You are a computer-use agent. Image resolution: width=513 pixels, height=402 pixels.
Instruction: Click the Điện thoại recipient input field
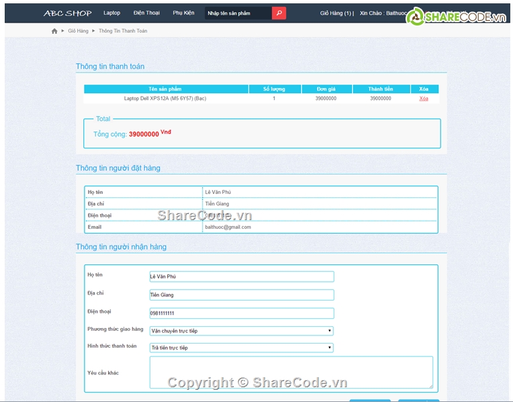(242, 313)
